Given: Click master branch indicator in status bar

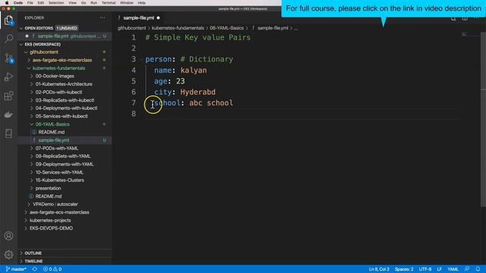Looking at the screenshot, I should point(16,269).
